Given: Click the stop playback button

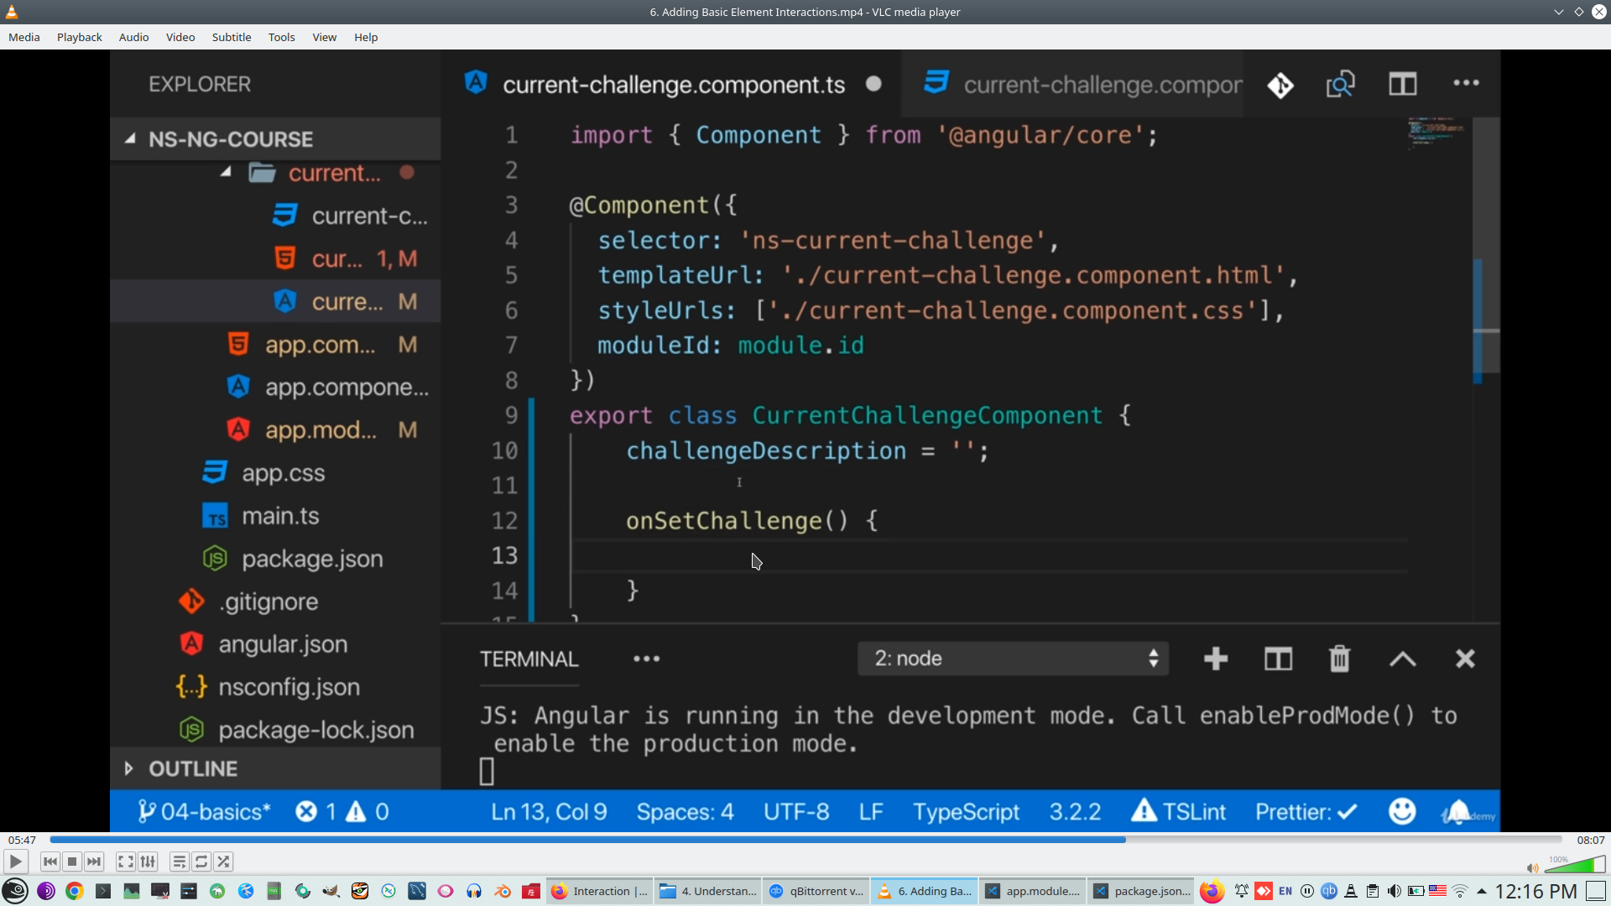Looking at the screenshot, I should click(72, 862).
